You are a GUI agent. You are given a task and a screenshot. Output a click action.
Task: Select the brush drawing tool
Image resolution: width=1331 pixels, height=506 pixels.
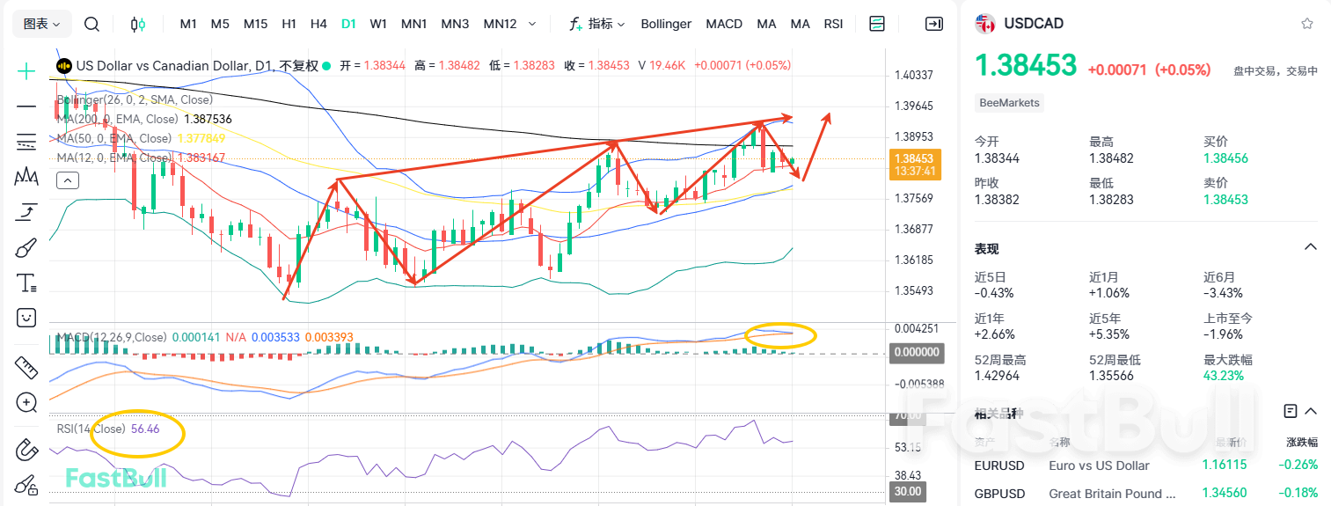click(26, 248)
